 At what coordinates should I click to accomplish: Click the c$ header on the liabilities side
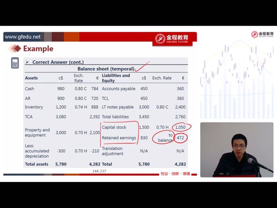pos(144,78)
